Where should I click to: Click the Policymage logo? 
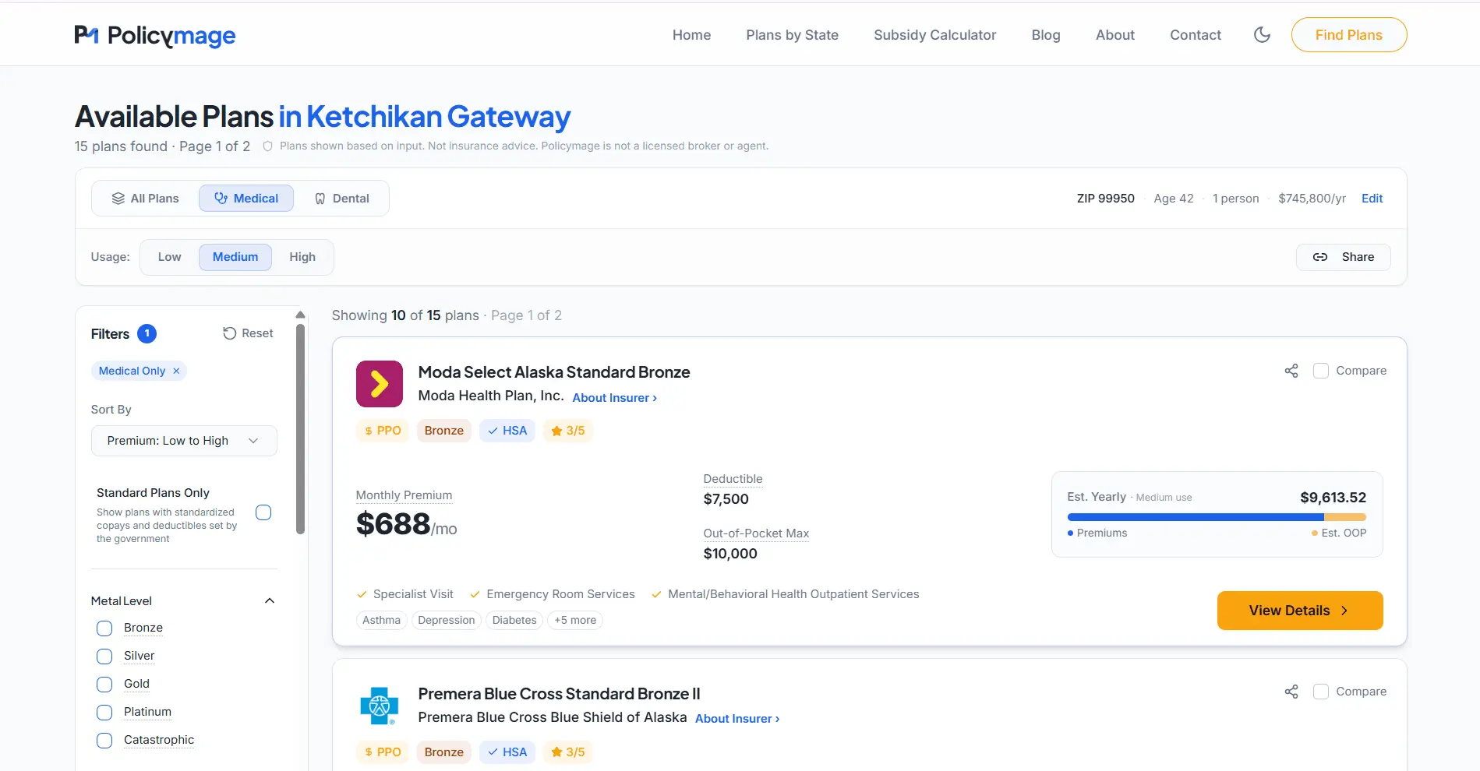click(x=155, y=35)
